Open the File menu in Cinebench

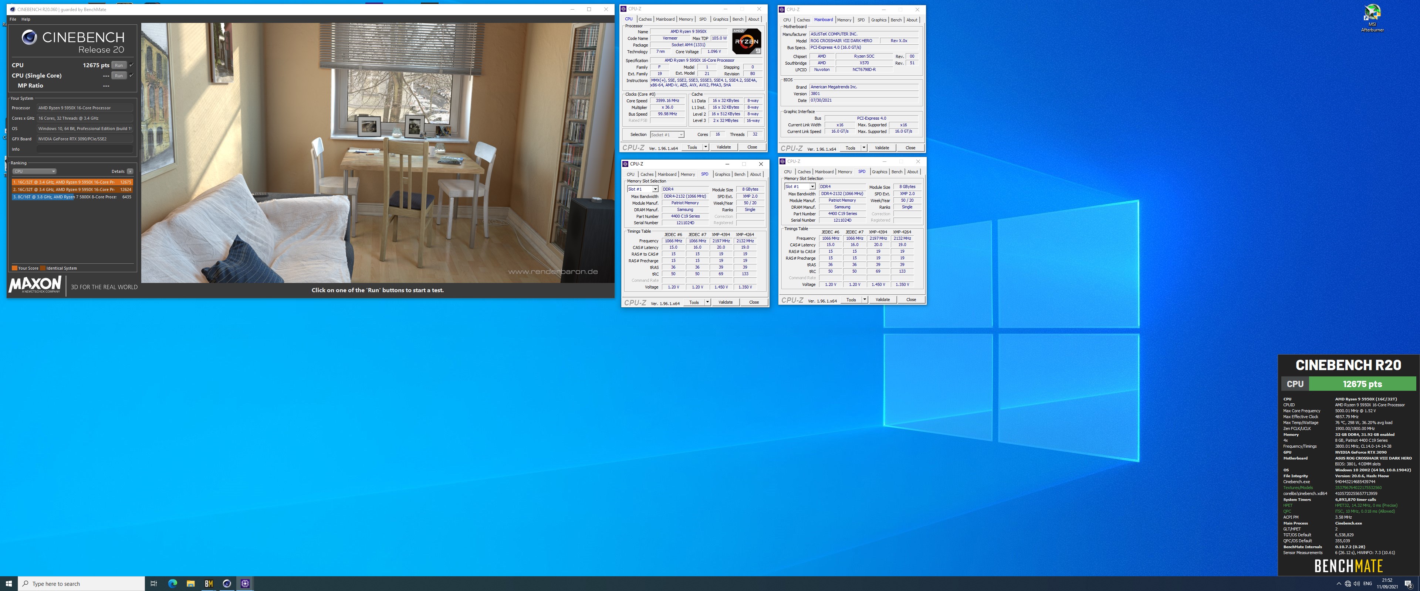pos(13,19)
